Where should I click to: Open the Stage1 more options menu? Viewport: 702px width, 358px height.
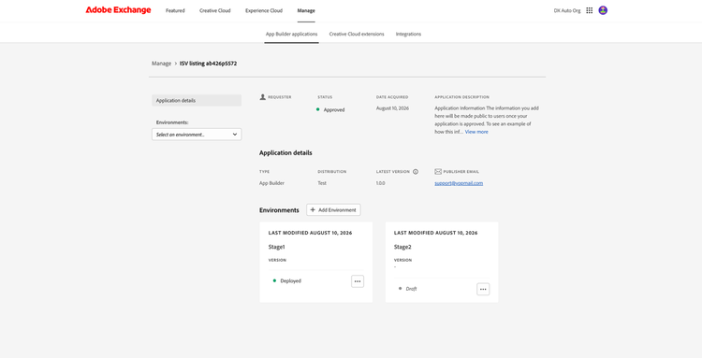(358, 281)
